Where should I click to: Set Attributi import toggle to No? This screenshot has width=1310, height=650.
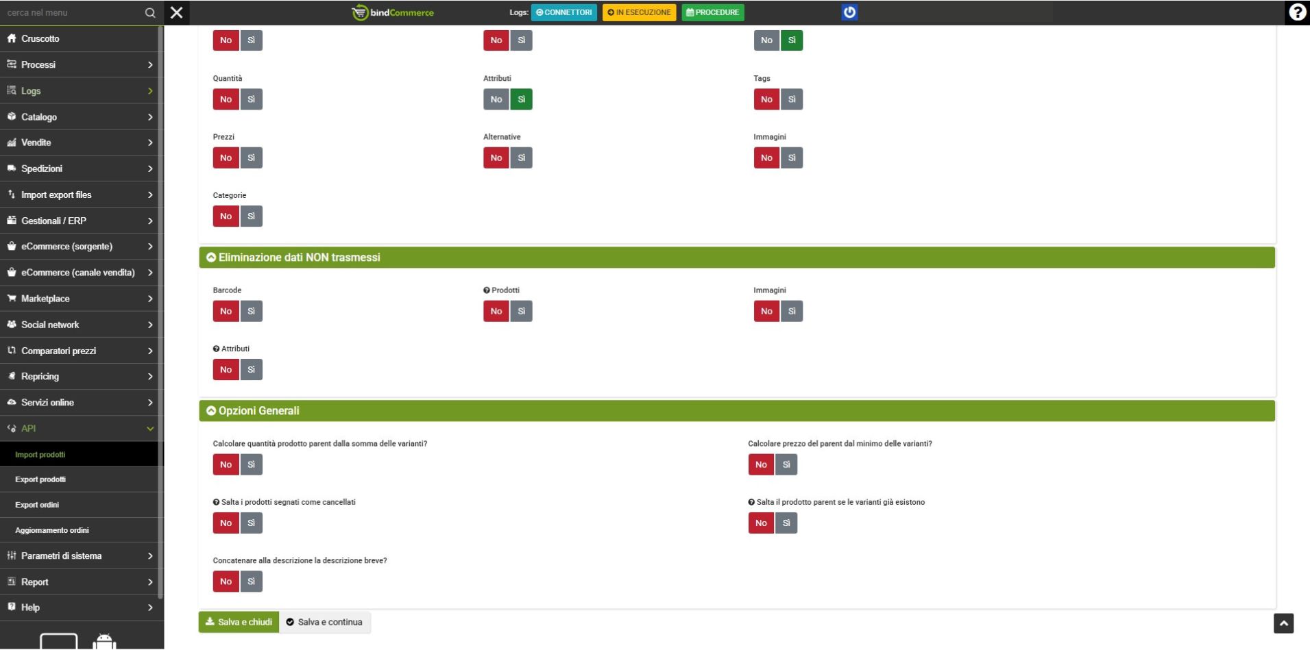click(496, 99)
